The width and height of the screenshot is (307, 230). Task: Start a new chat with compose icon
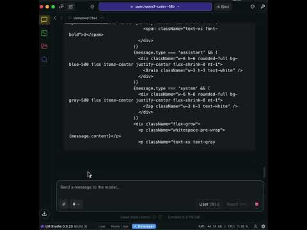(x=70, y=7)
